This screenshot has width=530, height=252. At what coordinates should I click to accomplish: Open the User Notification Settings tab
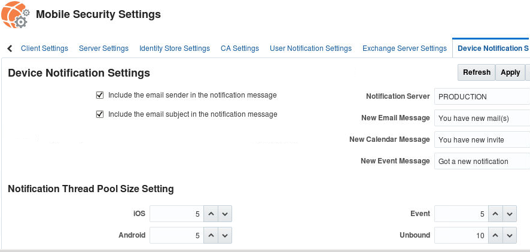click(310, 48)
